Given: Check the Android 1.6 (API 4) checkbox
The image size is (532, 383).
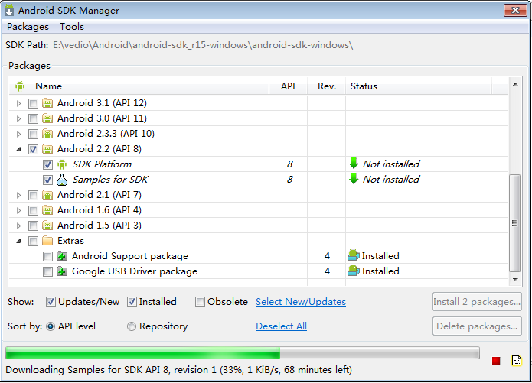Looking at the screenshot, I should 33,210.
